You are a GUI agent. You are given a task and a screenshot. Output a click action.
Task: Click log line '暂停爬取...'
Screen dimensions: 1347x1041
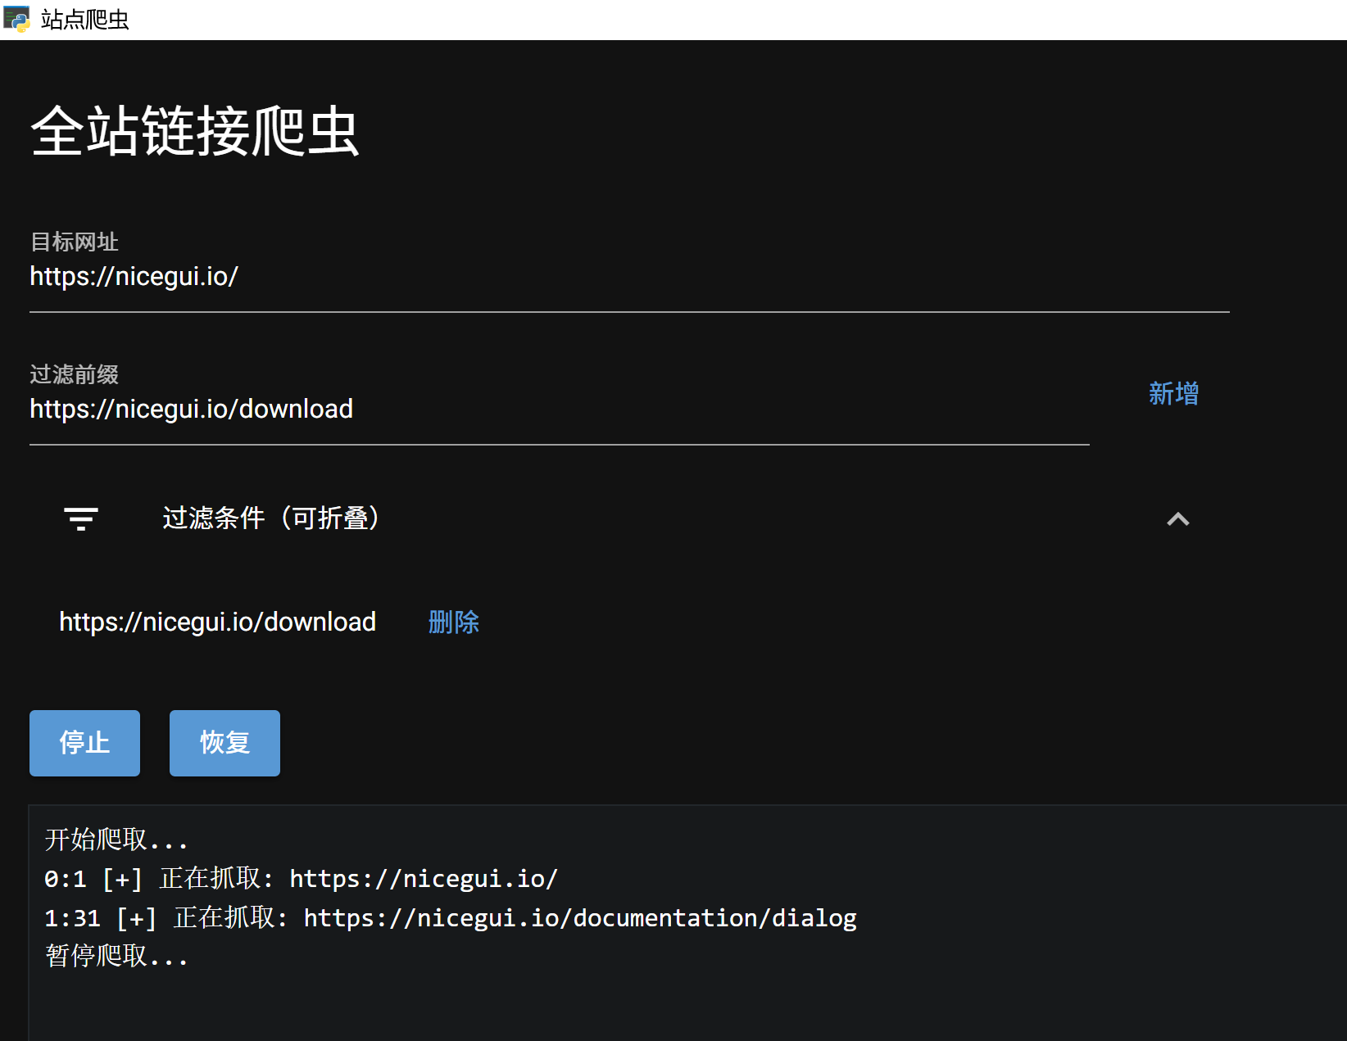tap(116, 957)
